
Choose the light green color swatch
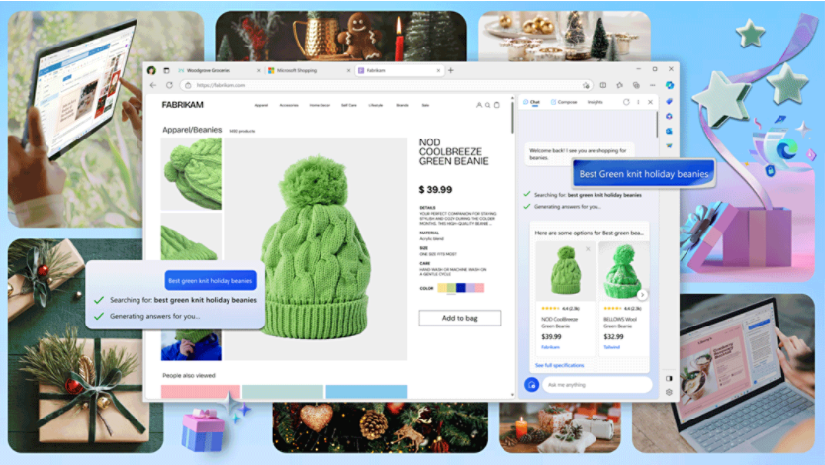[451, 288]
